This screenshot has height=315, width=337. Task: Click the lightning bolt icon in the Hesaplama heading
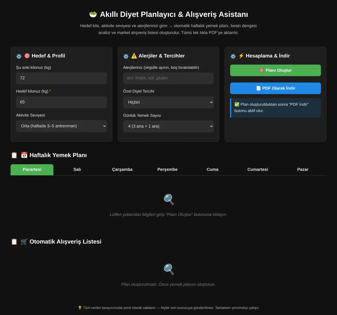pos(241,56)
